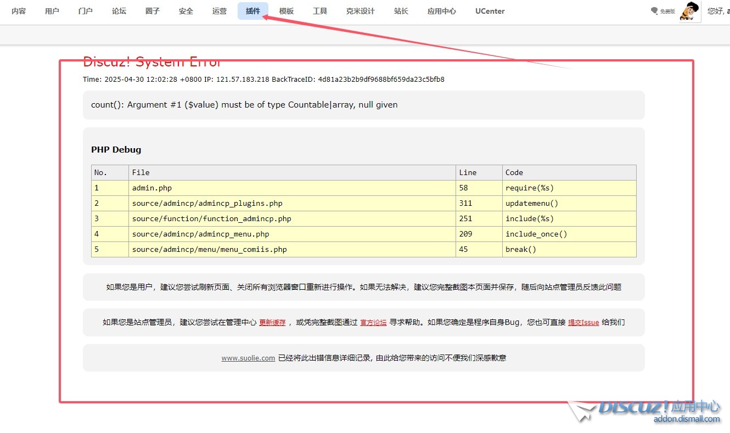The width and height of the screenshot is (730, 433).
Task: Click the DISCUZ! 应用中心 logo watermark
Action: (x=659, y=409)
